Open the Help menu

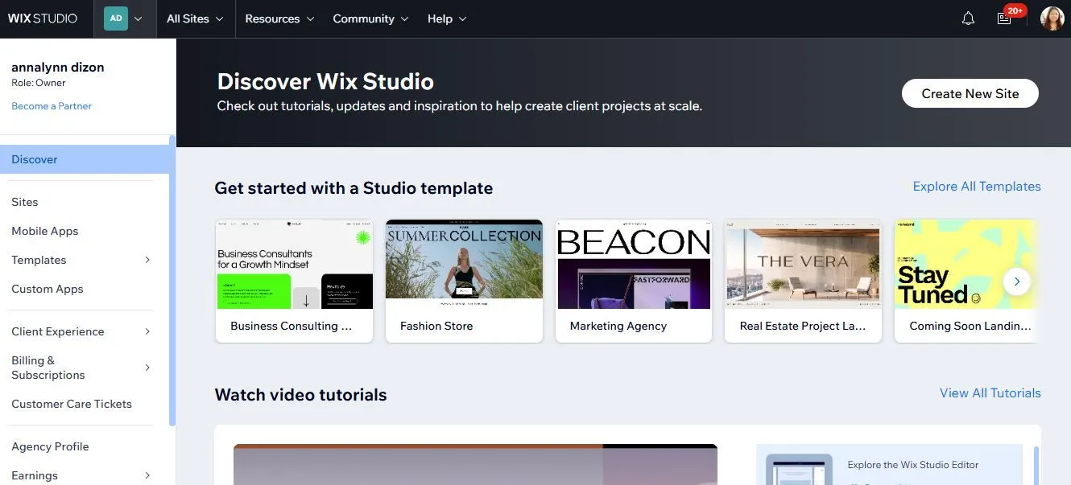447,18
